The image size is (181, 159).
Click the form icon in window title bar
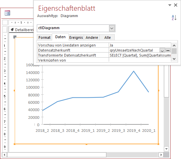(7, 13)
